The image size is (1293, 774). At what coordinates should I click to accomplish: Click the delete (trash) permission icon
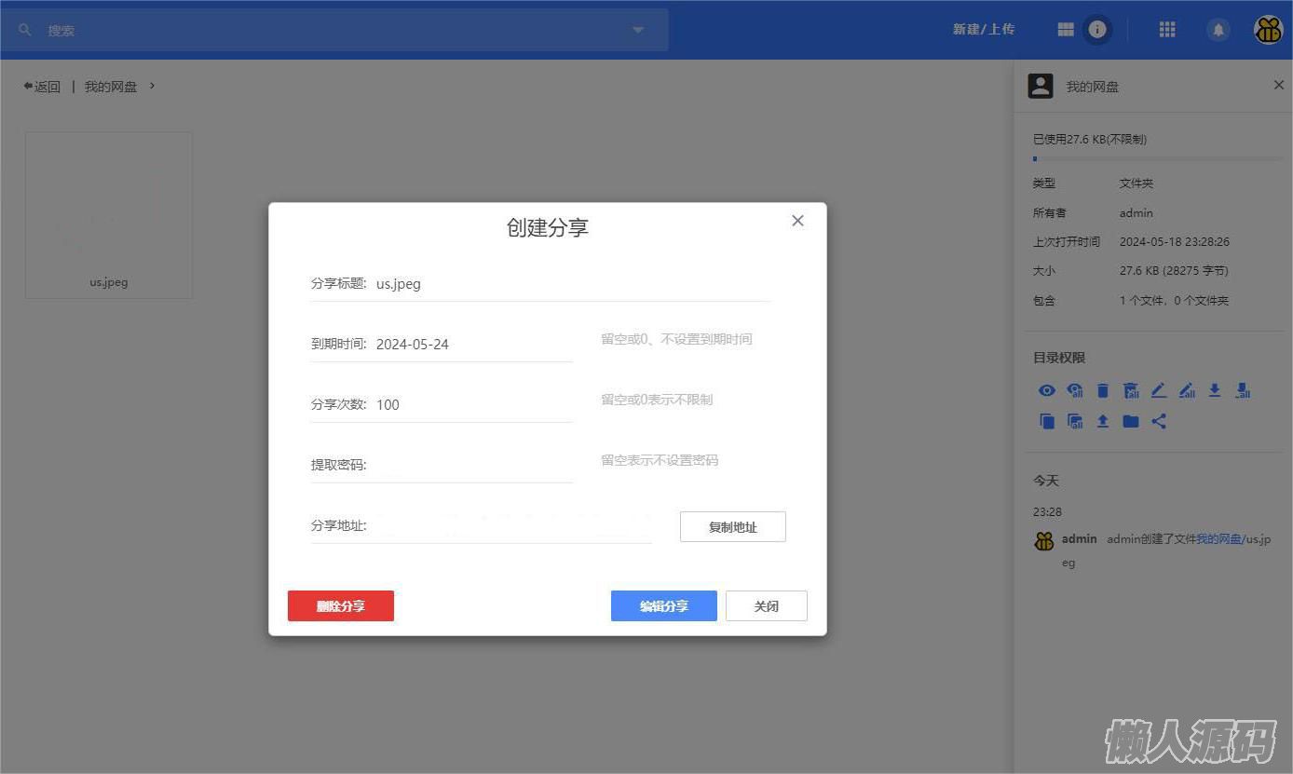[1103, 391]
